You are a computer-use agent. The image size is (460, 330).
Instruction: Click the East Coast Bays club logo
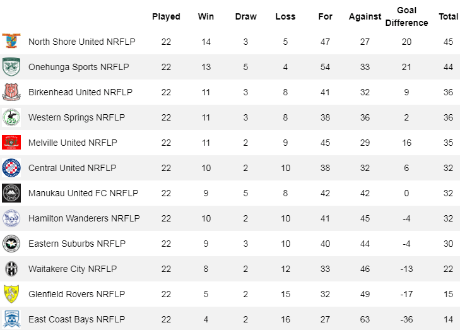[11, 319]
